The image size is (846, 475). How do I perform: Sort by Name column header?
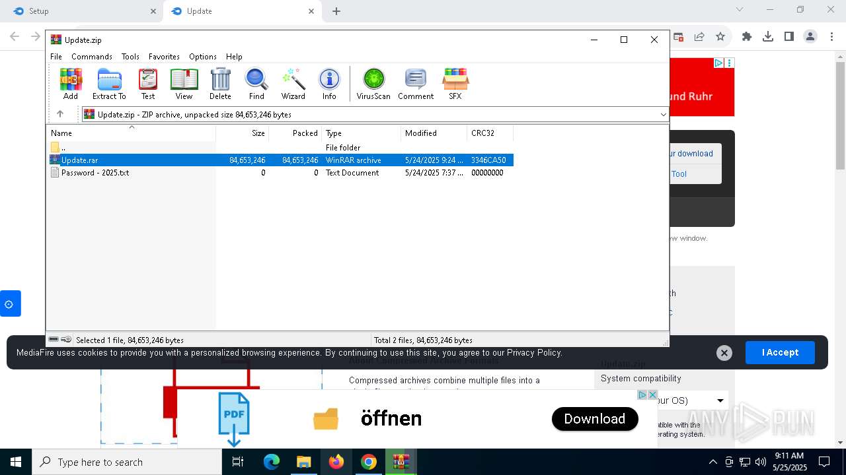132,133
